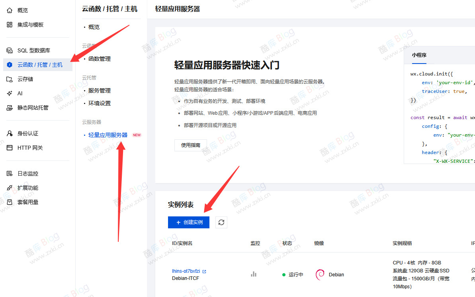The height and width of the screenshot is (297, 475).
Task: Go to SQL 型数据库
Action: click(33, 50)
